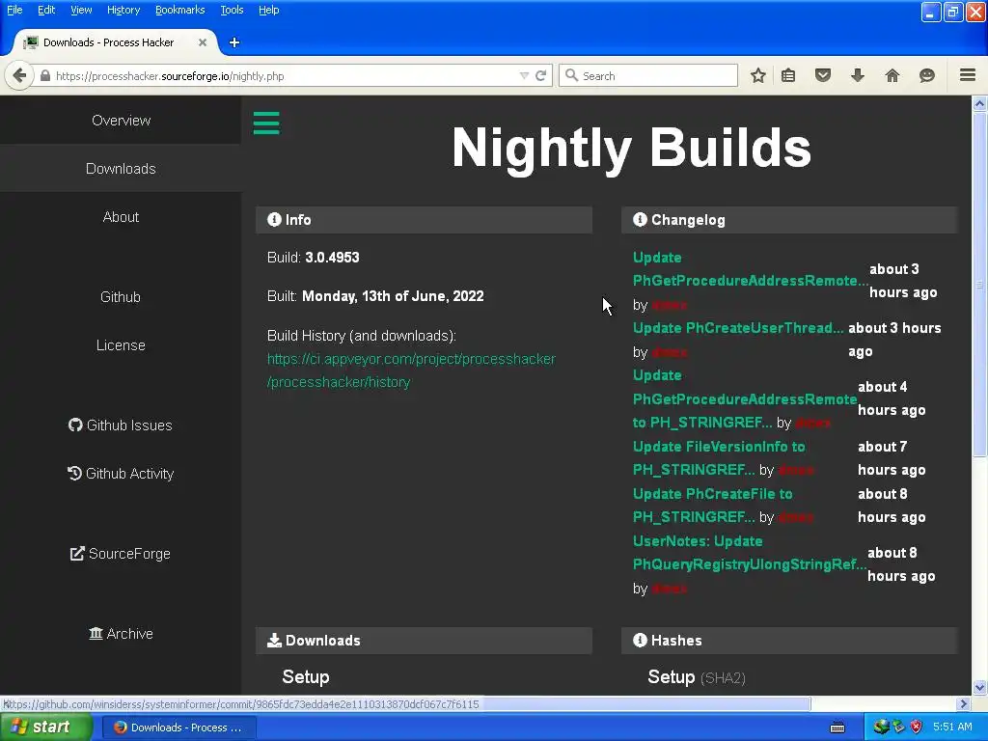
Task: Open the License sidebar link
Action: click(121, 345)
